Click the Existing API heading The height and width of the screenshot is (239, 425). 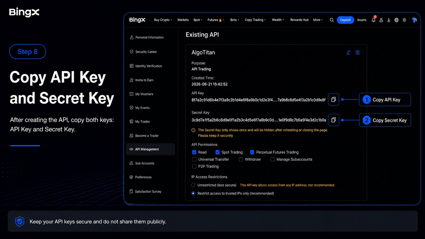(x=202, y=35)
